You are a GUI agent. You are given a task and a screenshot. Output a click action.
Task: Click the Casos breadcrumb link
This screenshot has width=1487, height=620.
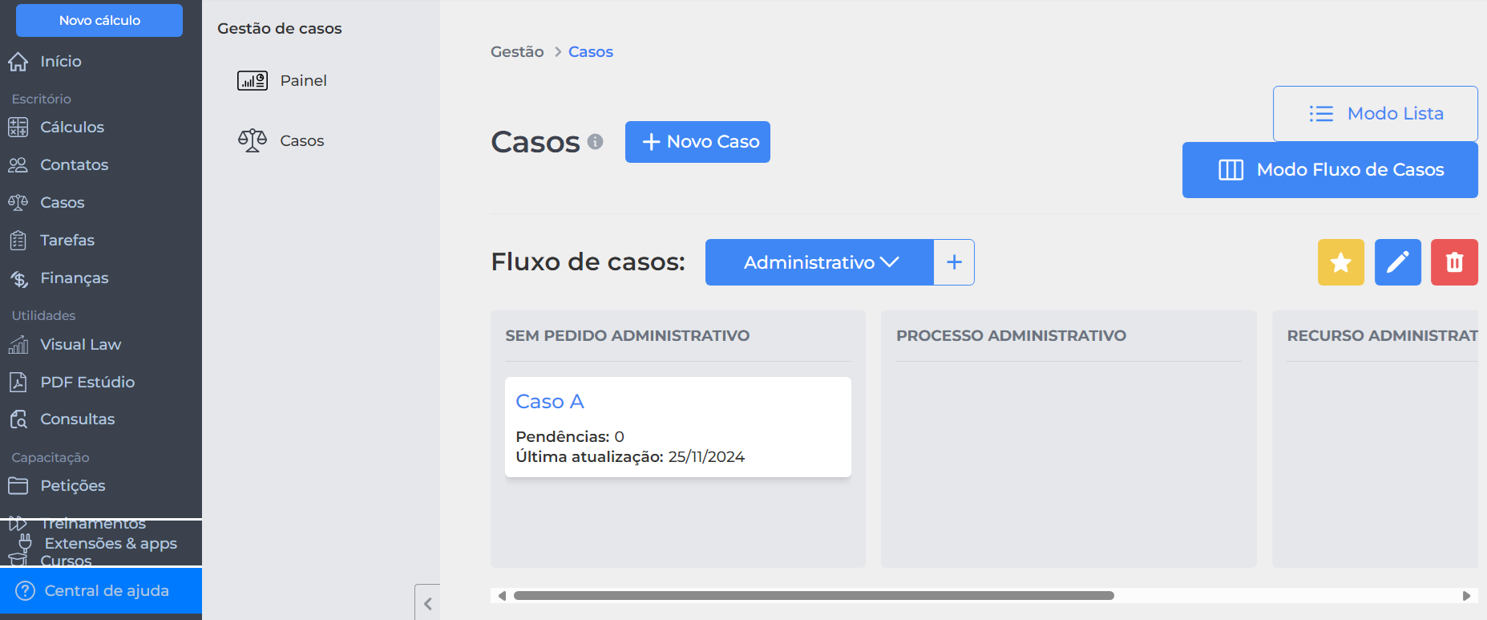tap(591, 51)
